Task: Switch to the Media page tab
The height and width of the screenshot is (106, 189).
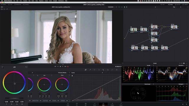Action: pos(68,104)
